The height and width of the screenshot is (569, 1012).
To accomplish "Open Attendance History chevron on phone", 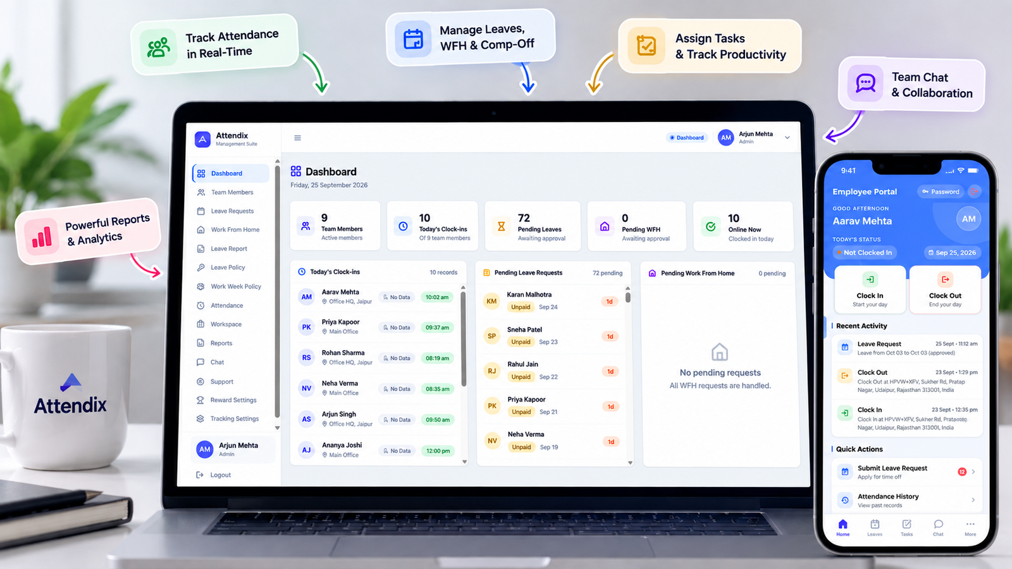I will click(973, 500).
